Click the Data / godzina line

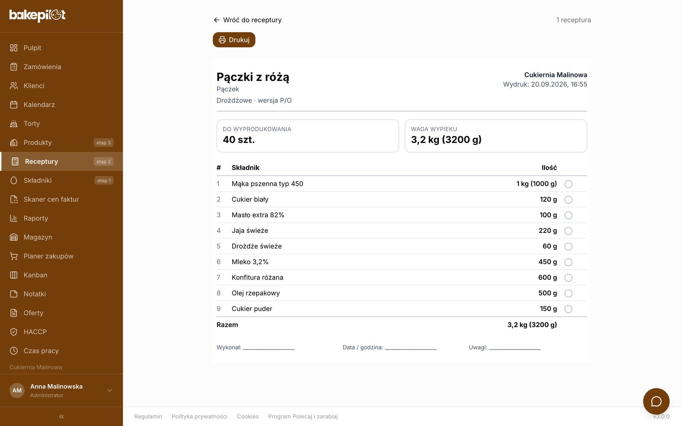click(x=410, y=348)
